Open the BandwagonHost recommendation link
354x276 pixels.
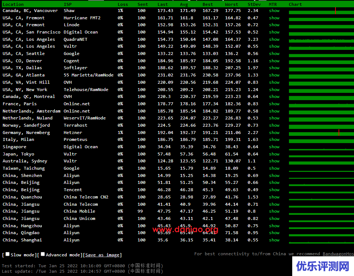coord(338,254)
